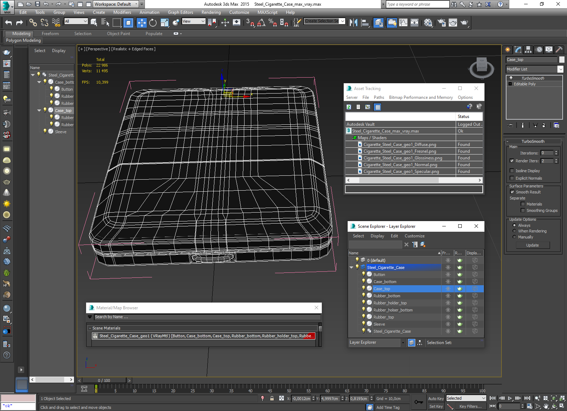Switch to the Utilities hammer panel tab

559,50
